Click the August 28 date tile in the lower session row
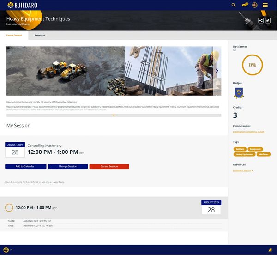Screen dimensions: 277x255 pos(211,207)
